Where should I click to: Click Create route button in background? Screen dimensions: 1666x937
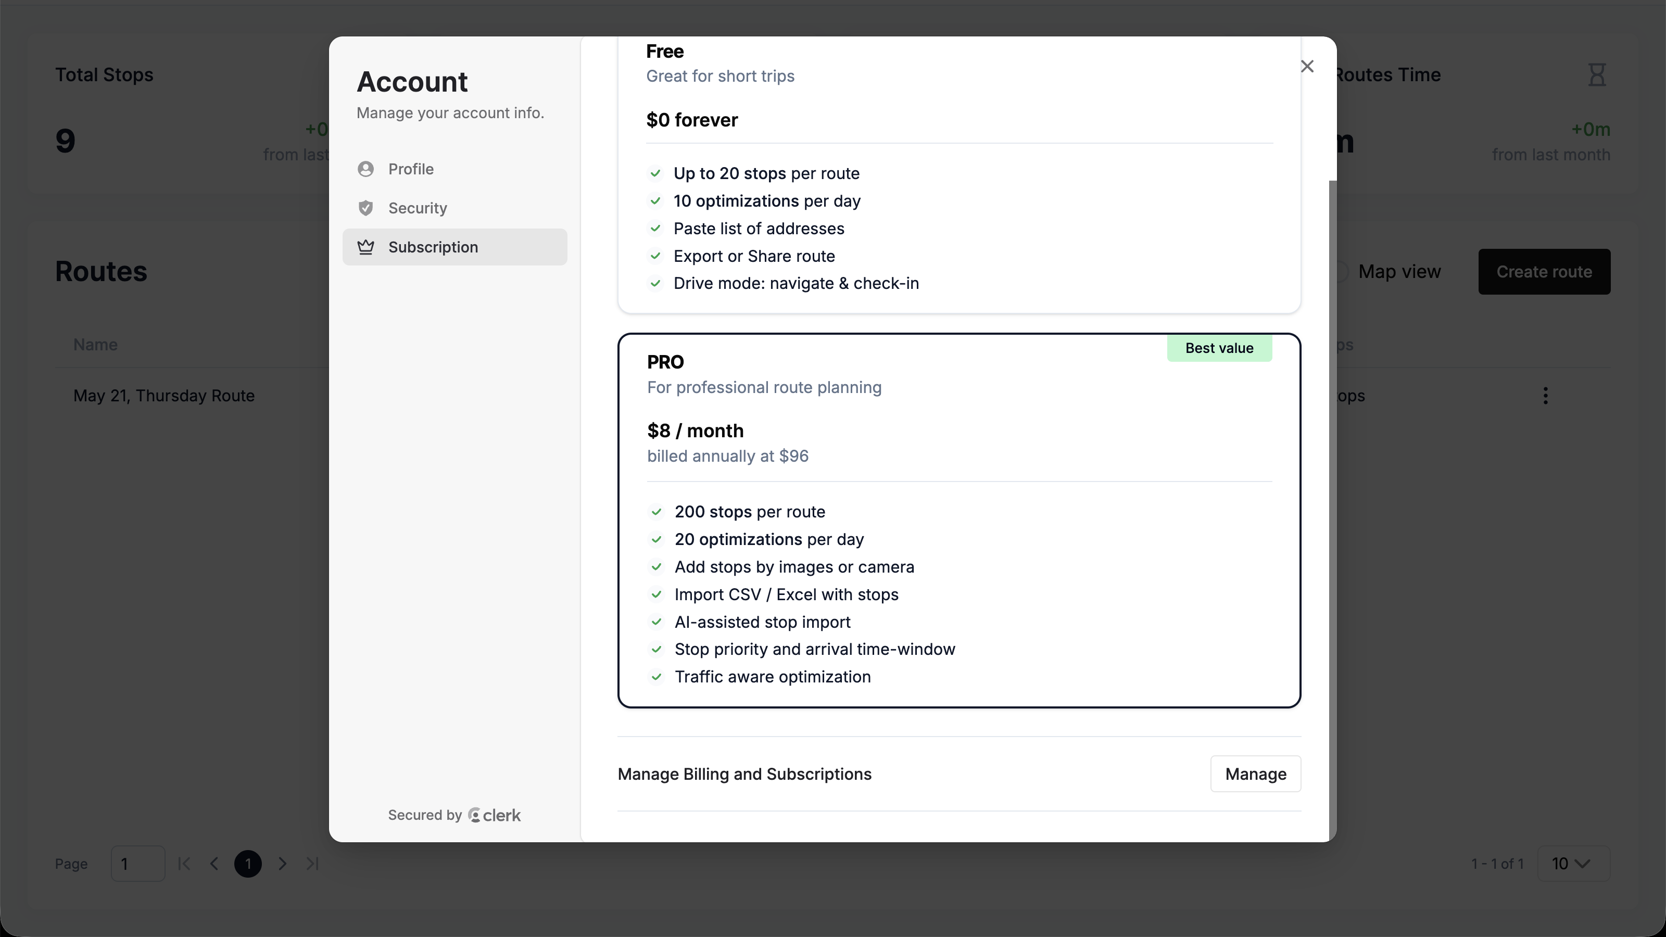pos(1544,272)
